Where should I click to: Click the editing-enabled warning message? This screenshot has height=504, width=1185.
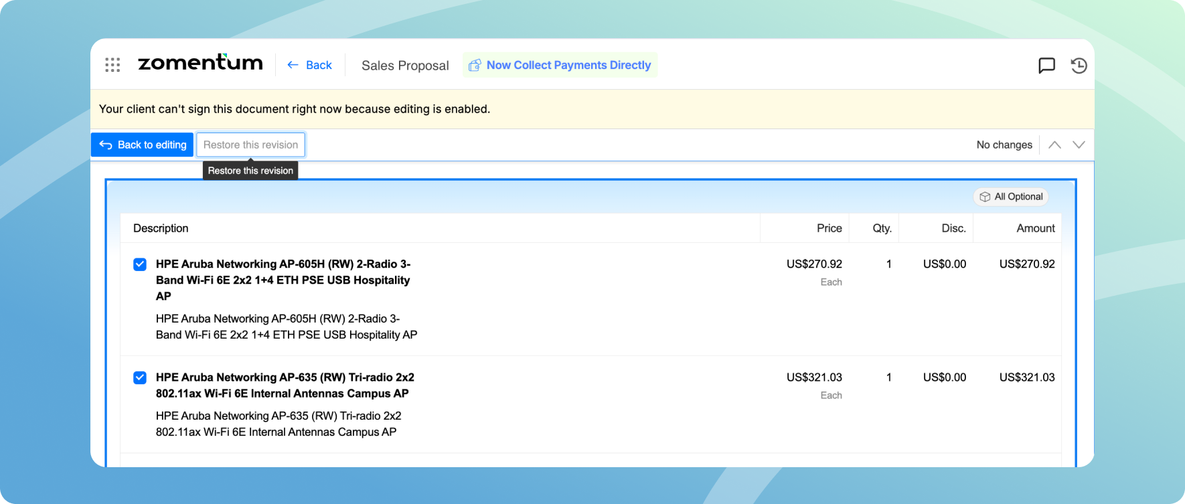[295, 109]
